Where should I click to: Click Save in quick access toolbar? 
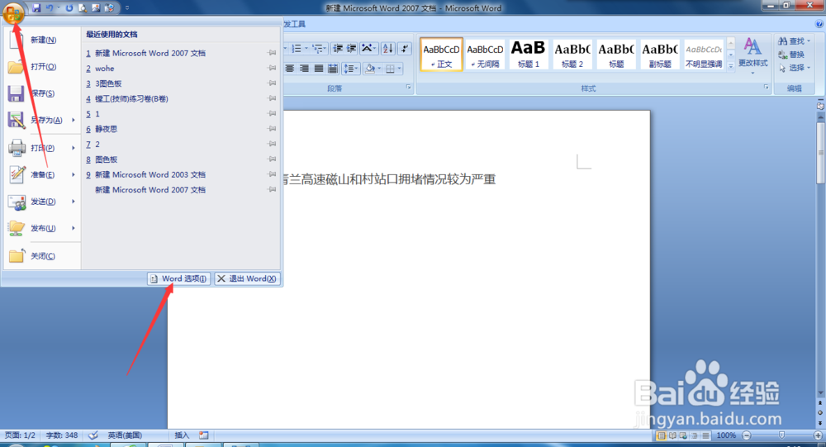pos(36,8)
